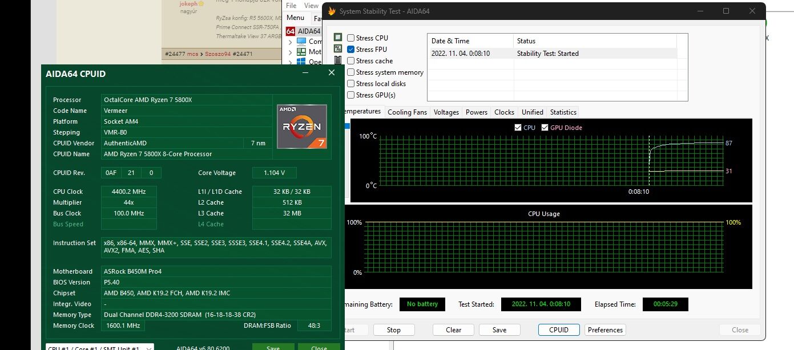Select the Menu tab in AIDA64
The image size is (794, 350).
(x=295, y=18)
